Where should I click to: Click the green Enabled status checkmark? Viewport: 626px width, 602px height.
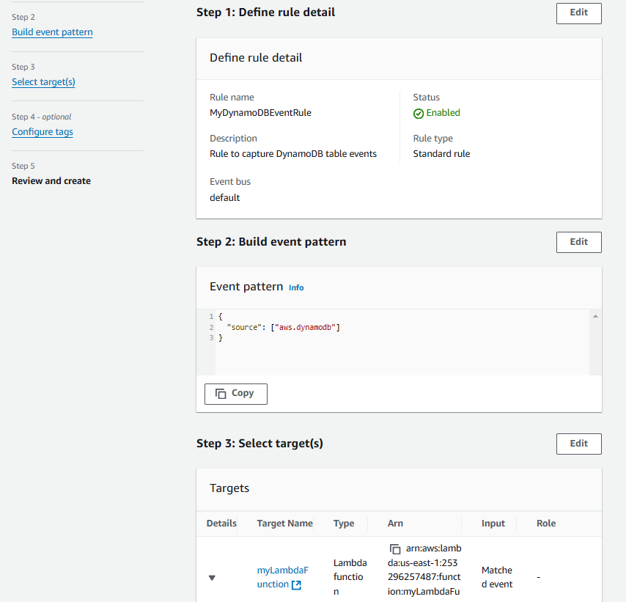click(419, 114)
